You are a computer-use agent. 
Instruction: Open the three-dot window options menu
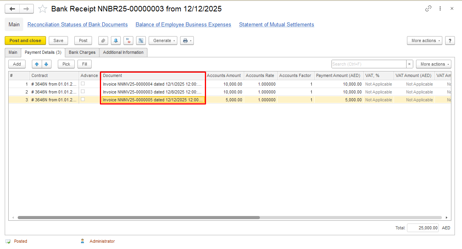(x=440, y=9)
